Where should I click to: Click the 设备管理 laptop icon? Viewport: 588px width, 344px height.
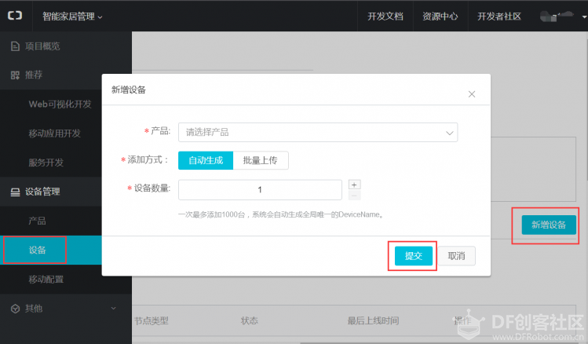pos(15,192)
